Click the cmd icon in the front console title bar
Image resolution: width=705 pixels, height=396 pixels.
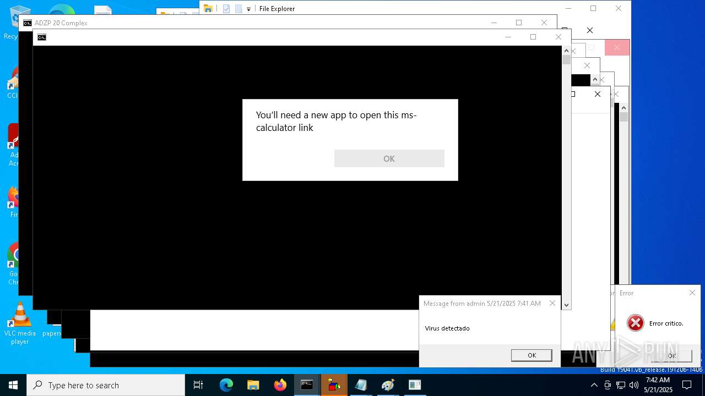pos(42,37)
